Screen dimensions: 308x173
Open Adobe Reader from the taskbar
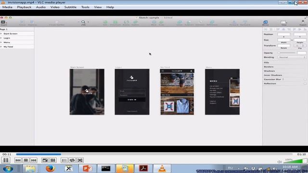pyautogui.click(x=143, y=169)
